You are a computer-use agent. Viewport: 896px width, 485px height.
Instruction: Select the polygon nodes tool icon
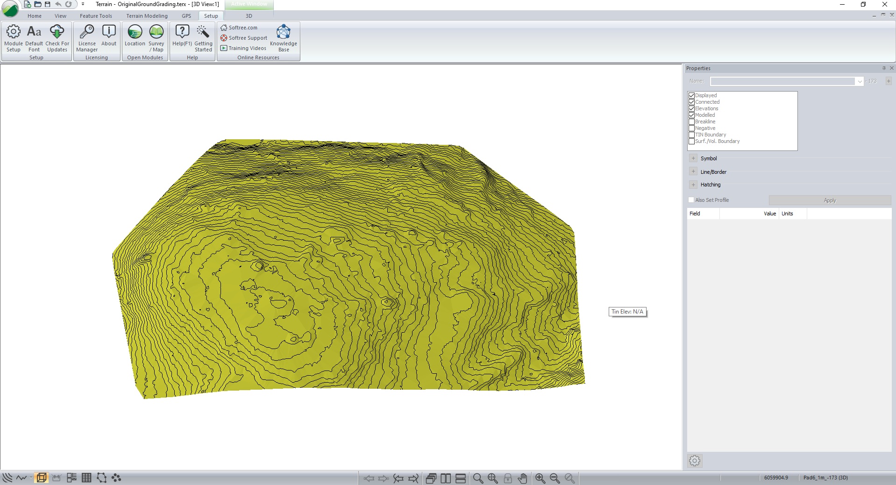click(101, 478)
